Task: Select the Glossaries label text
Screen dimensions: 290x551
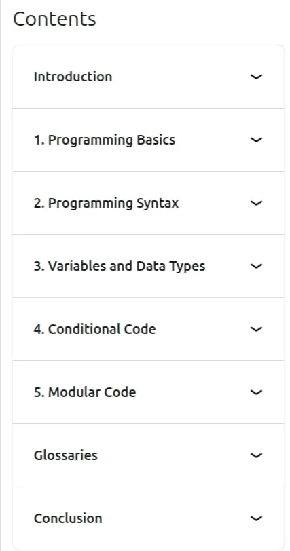Action: pos(65,455)
